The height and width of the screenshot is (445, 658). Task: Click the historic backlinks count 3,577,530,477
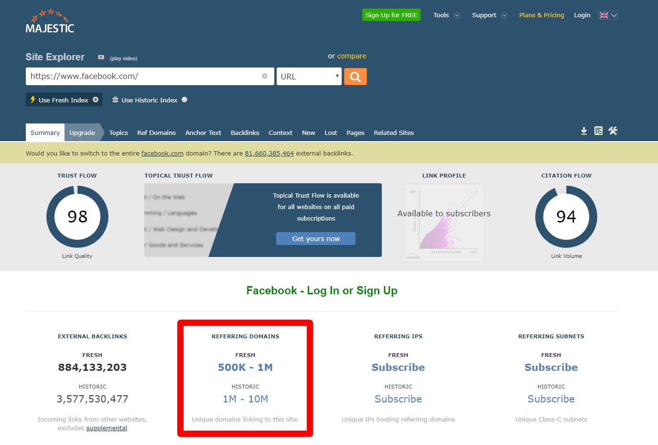pos(92,399)
